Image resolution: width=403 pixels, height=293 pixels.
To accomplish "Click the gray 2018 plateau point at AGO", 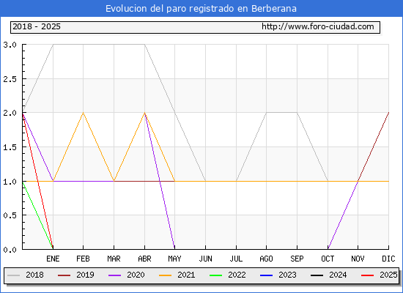I will [266, 113].
